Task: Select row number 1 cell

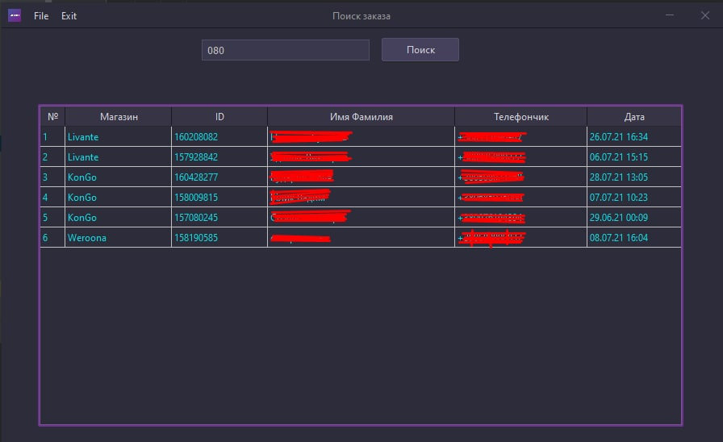Action: click(52, 136)
